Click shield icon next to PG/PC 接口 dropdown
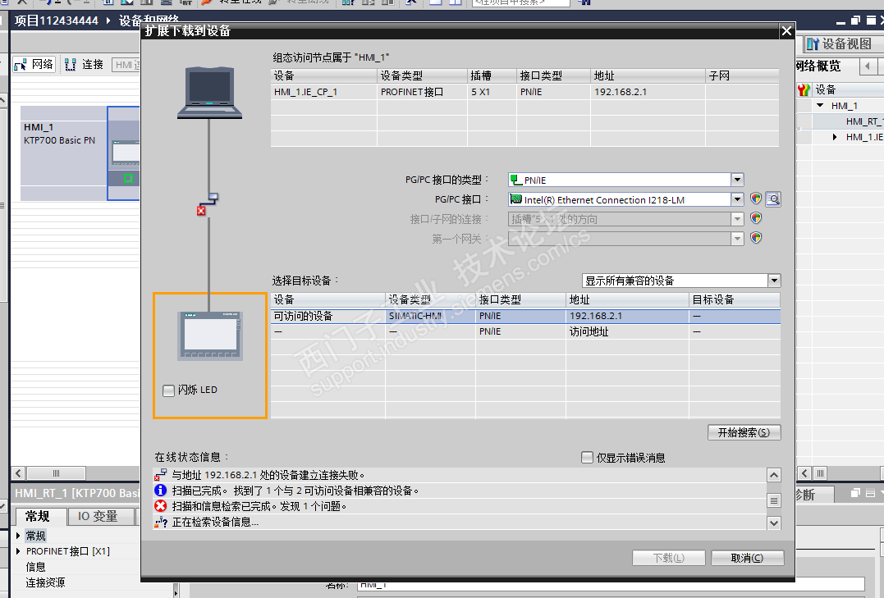Image resolution: width=884 pixels, height=598 pixels. point(756,199)
